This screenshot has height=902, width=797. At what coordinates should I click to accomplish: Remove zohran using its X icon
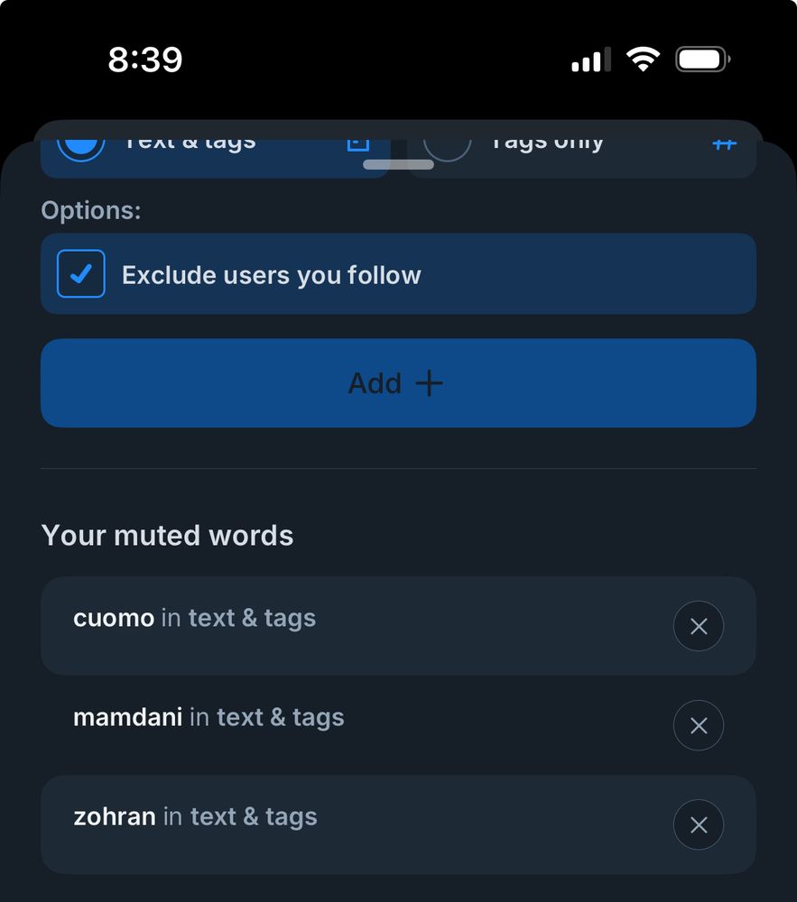[x=698, y=824]
